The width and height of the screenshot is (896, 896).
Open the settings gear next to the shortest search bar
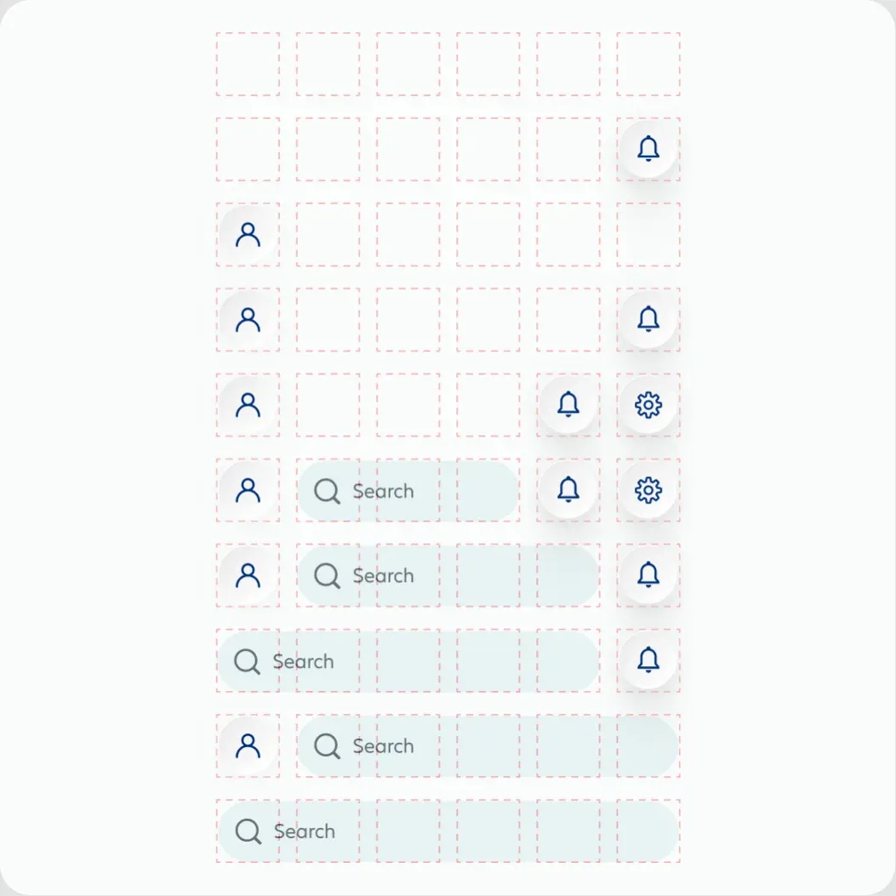click(648, 490)
